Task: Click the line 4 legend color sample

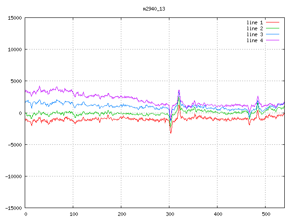Action: click(x=273, y=40)
